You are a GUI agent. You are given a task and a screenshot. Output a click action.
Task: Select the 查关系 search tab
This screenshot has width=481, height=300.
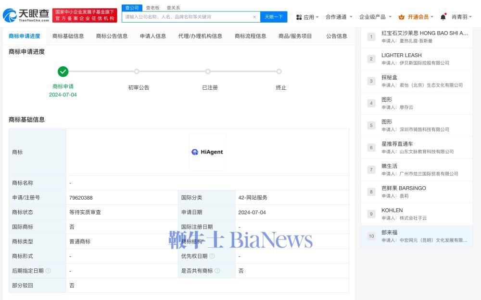coord(173,8)
